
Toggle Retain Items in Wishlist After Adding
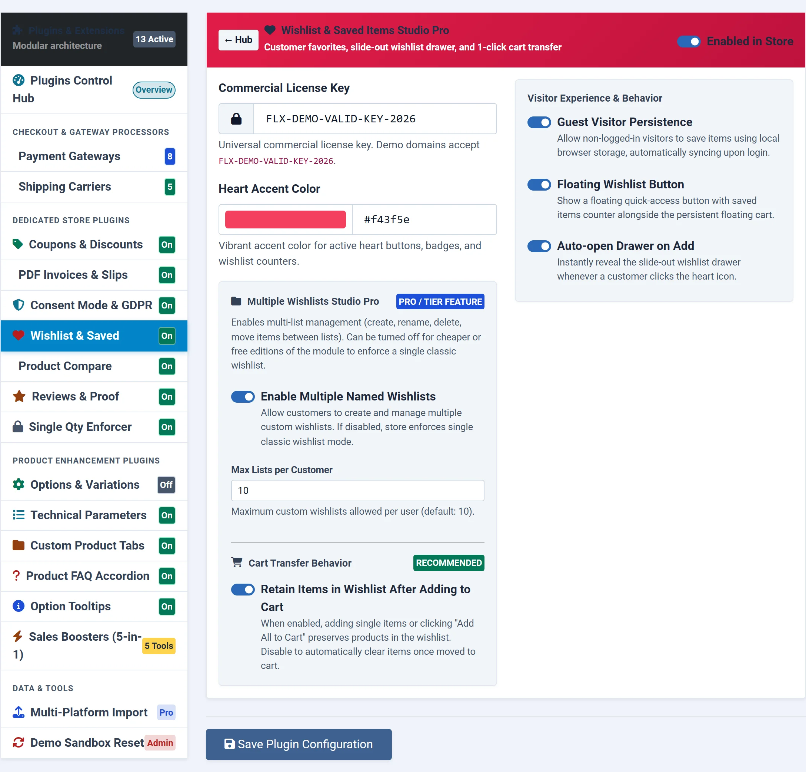(243, 589)
